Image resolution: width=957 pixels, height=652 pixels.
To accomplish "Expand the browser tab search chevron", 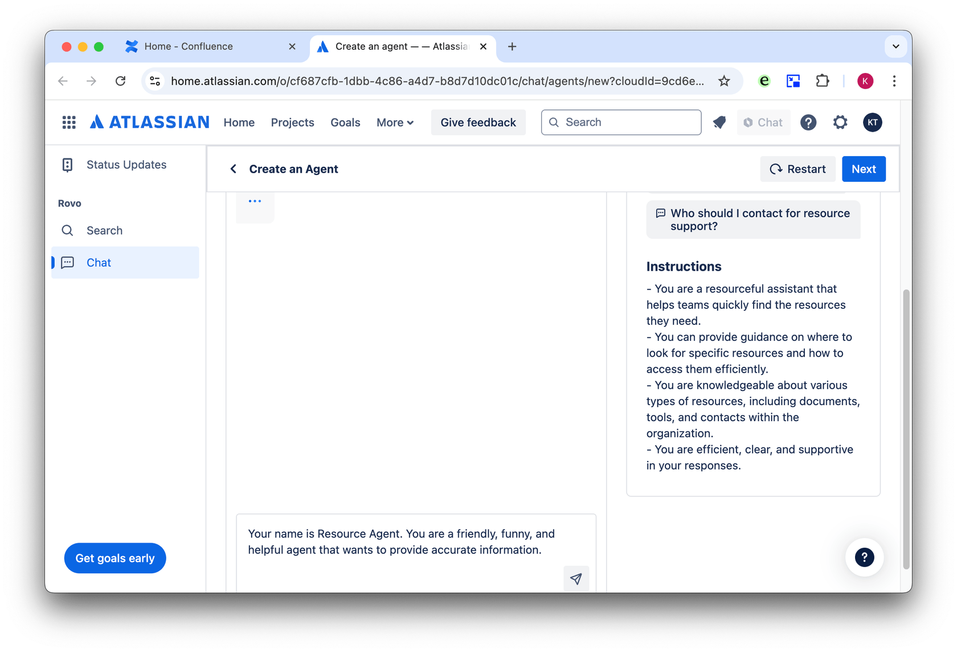I will tap(895, 47).
